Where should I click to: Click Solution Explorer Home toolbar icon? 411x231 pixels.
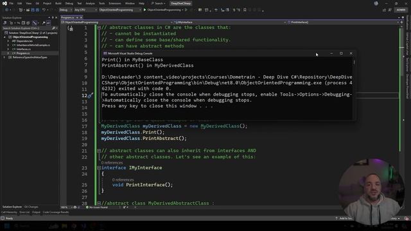pos(4,23)
